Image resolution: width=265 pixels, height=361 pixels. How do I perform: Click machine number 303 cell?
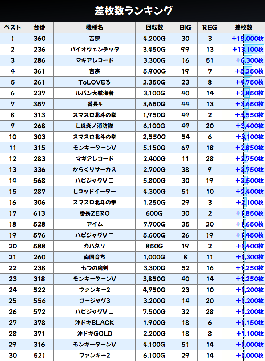pyautogui.click(x=39, y=137)
